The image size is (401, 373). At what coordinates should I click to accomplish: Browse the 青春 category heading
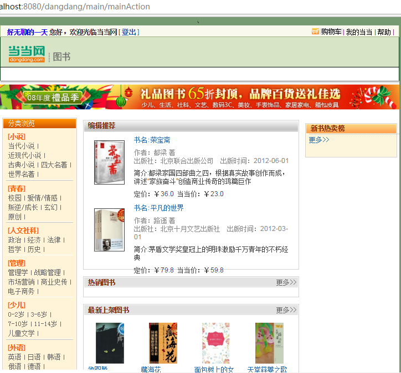tap(17, 188)
